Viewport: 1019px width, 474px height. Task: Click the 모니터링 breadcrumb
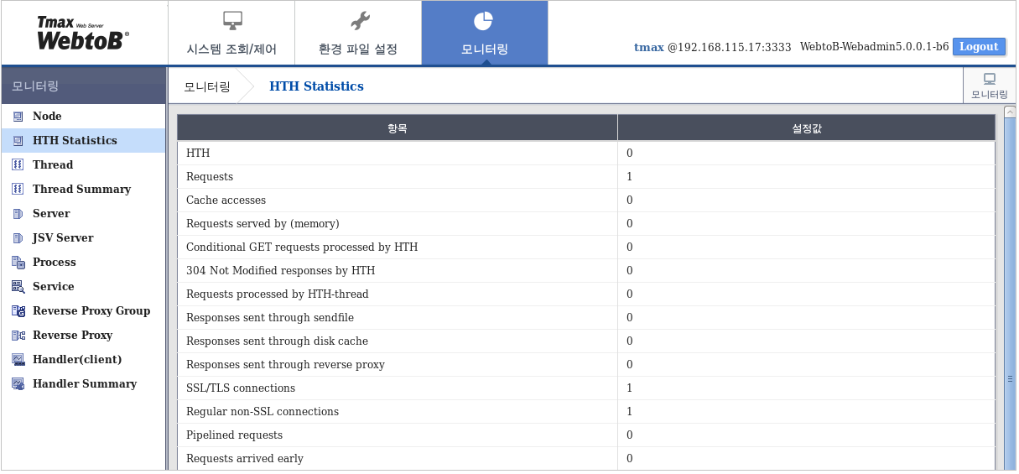click(x=207, y=86)
